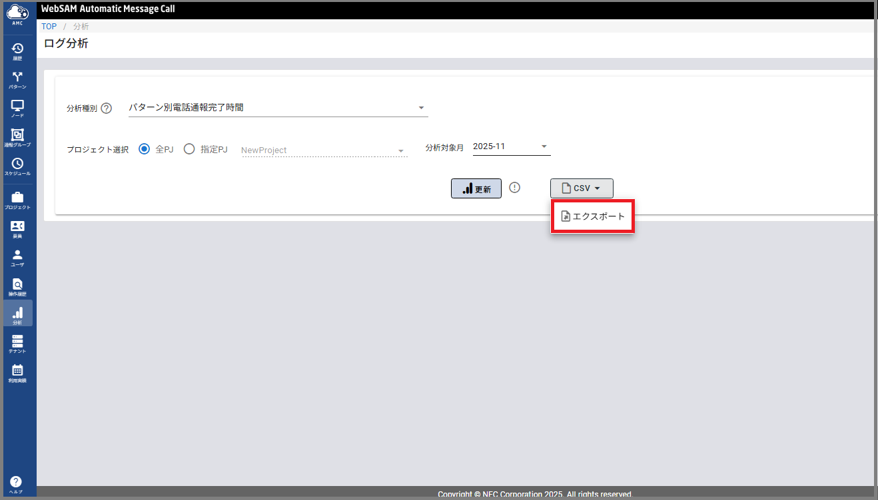Open the ノード monitor icon

click(17, 108)
